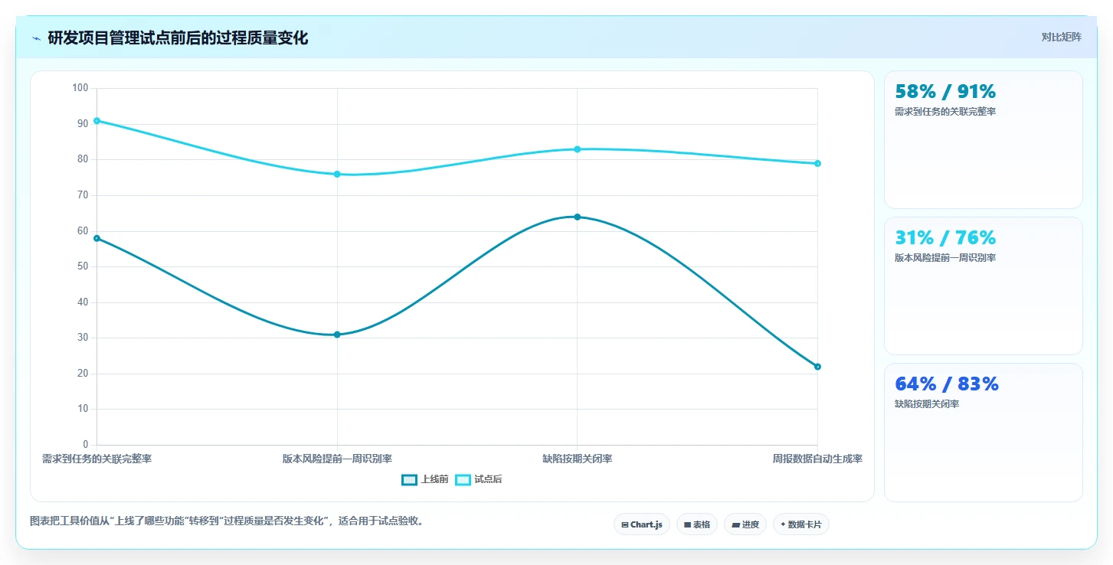The image size is (1113, 565).
Task: Click the x-axis label 周报数据自动生成率
Action: (817, 459)
